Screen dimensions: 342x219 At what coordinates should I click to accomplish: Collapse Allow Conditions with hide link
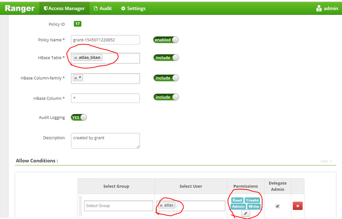click(326, 161)
